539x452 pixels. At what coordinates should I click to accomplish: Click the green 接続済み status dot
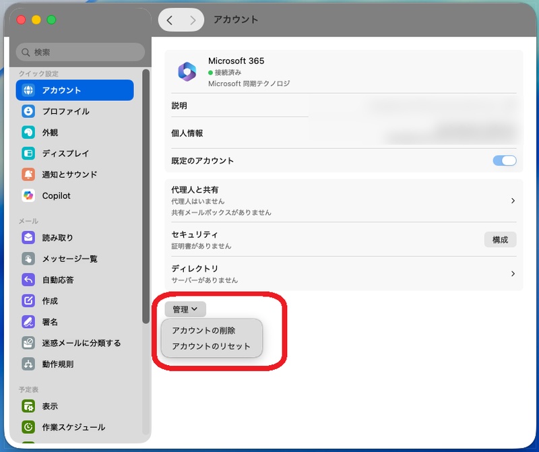pyautogui.click(x=210, y=73)
